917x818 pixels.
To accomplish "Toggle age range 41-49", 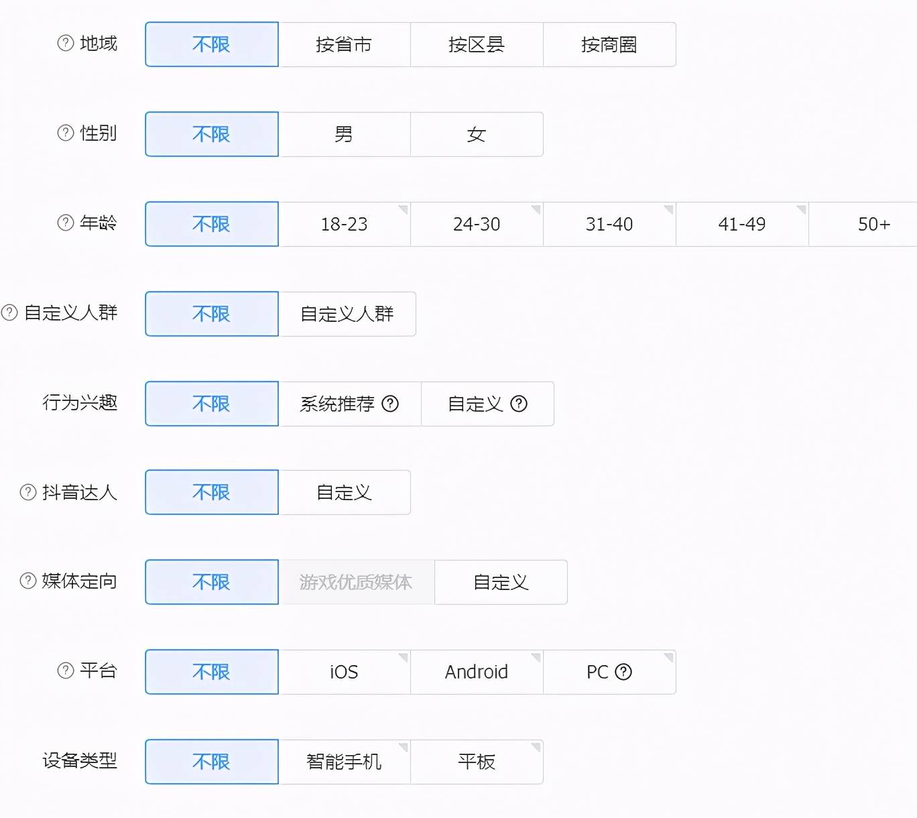I will (742, 224).
